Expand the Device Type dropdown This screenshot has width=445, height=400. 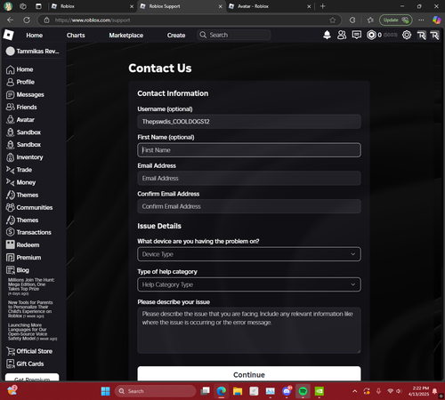249,254
